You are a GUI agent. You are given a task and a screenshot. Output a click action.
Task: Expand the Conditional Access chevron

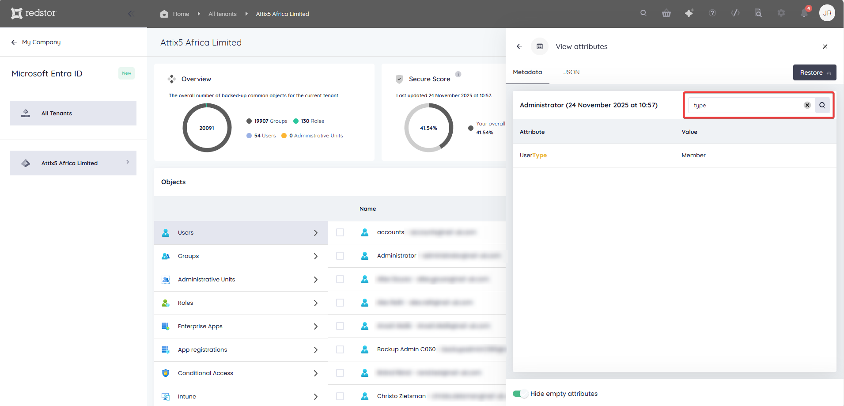click(316, 373)
